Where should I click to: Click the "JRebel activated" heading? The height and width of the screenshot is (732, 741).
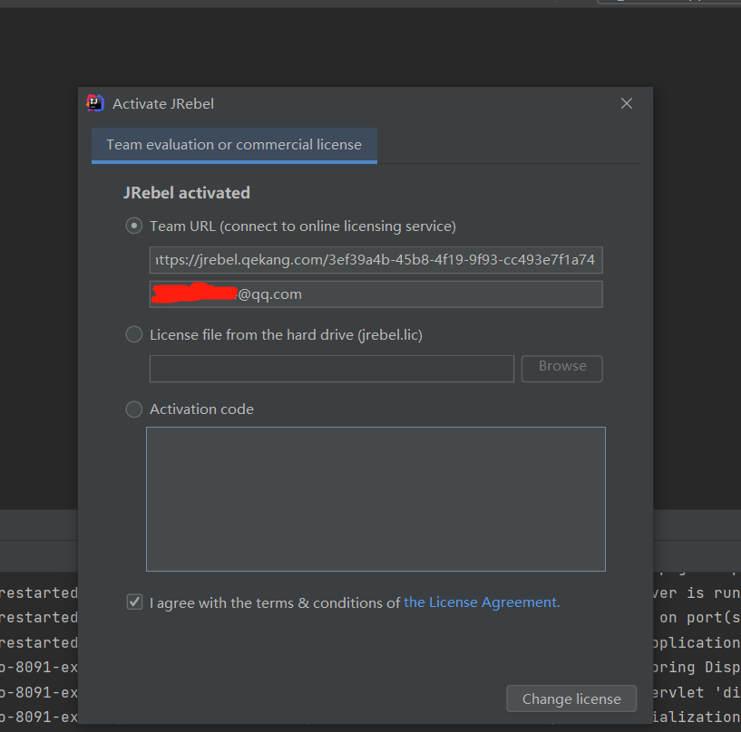point(187,192)
